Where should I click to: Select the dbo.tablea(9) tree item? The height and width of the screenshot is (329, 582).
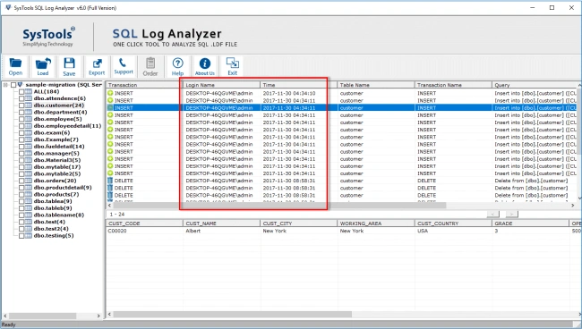pyautogui.click(x=53, y=201)
